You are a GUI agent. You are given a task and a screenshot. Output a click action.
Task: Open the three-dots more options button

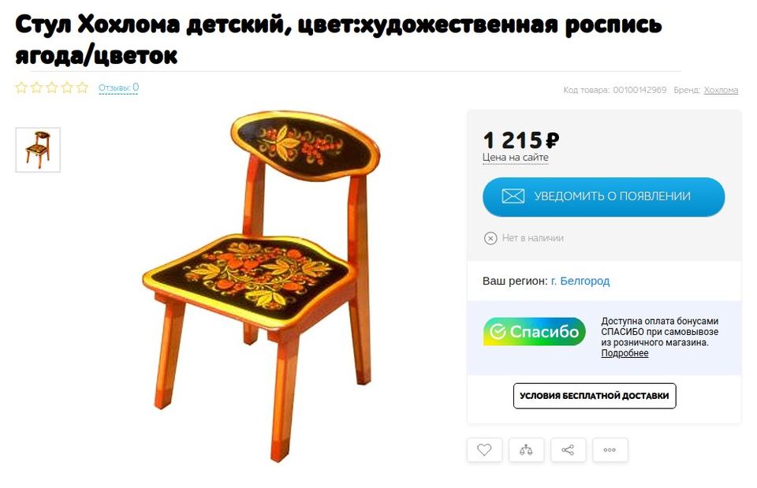[x=610, y=450]
